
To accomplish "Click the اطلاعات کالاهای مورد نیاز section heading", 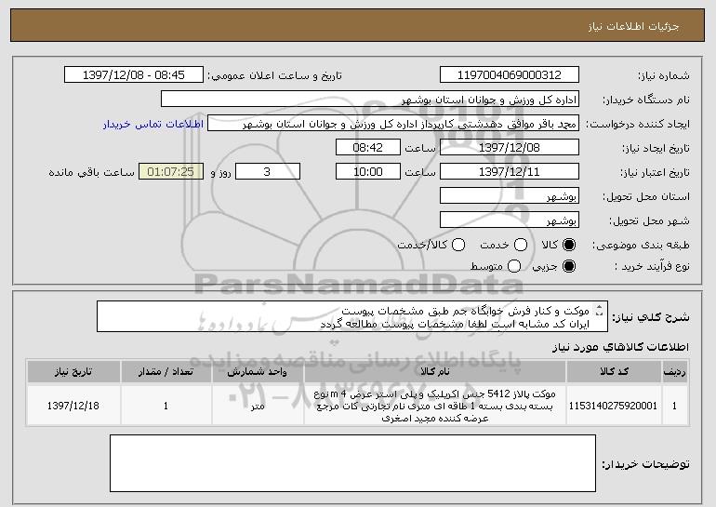I will pos(620,347).
